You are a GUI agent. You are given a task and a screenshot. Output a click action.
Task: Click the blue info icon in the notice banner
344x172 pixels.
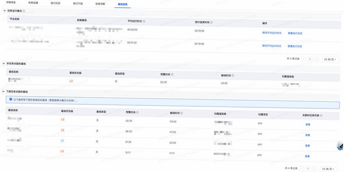[x=11, y=99]
